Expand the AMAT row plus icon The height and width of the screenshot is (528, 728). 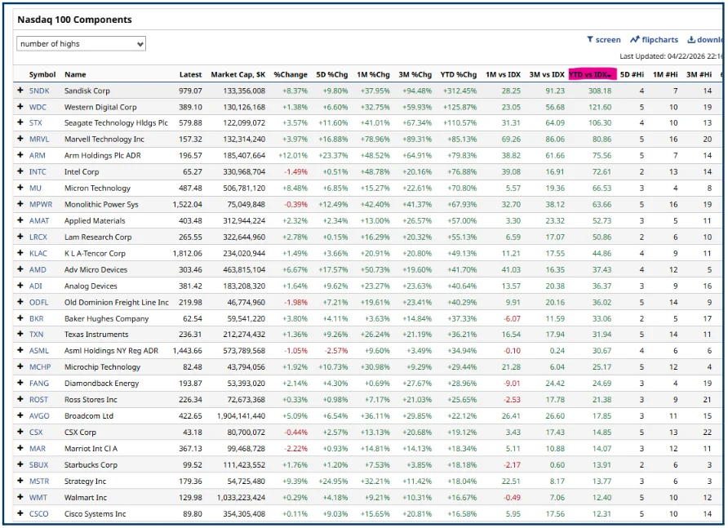tap(20, 220)
